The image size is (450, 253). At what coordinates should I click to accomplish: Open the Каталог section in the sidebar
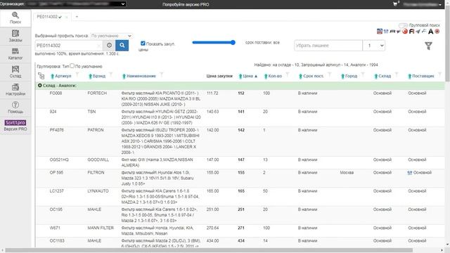(x=15, y=54)
